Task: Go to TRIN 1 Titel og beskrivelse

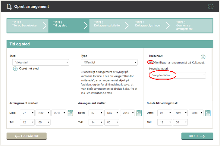Action: click(x=28, y=26)
